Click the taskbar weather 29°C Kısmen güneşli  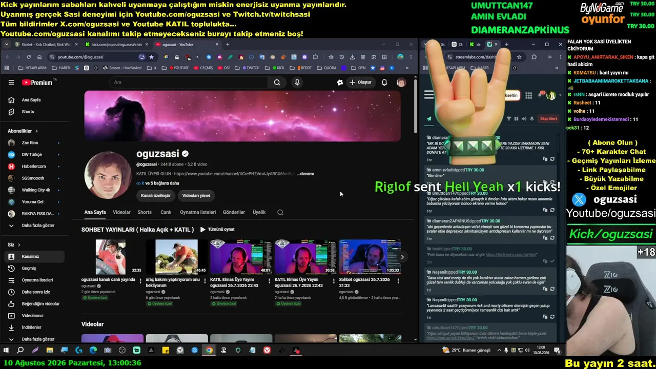pos(467,350)
